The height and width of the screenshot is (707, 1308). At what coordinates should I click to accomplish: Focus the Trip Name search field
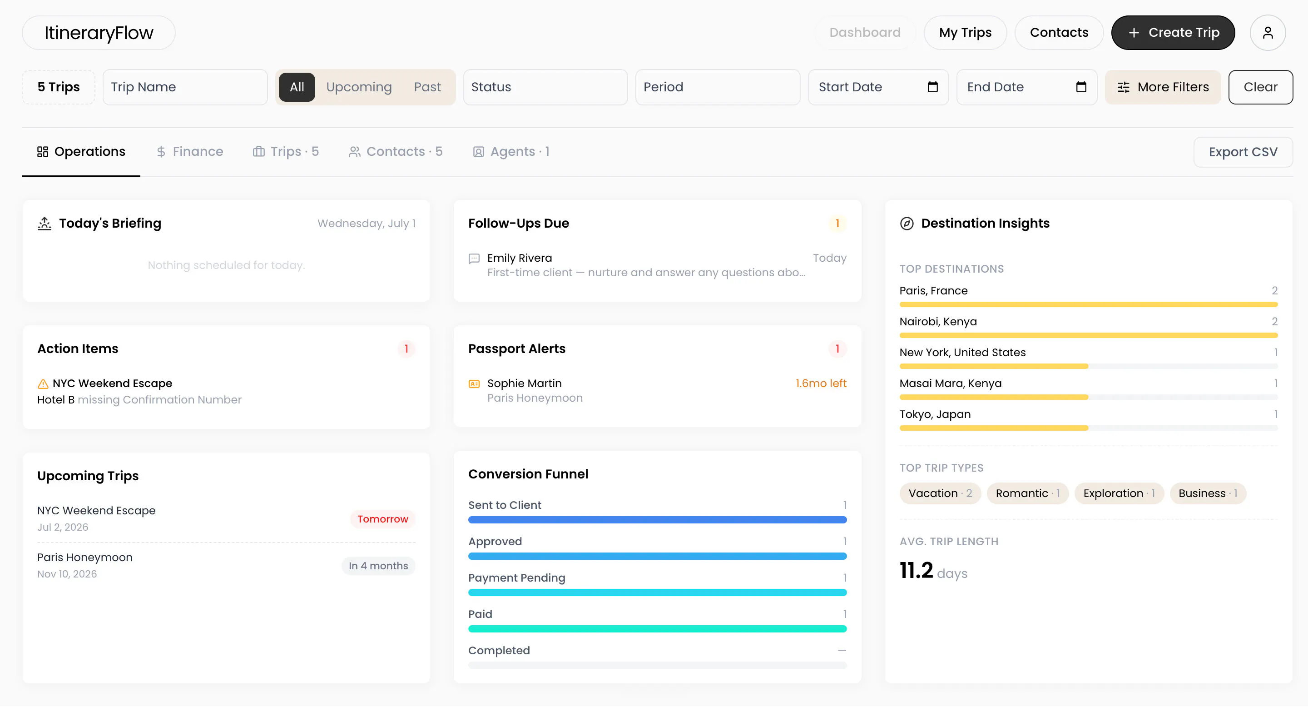click(185, 87)
